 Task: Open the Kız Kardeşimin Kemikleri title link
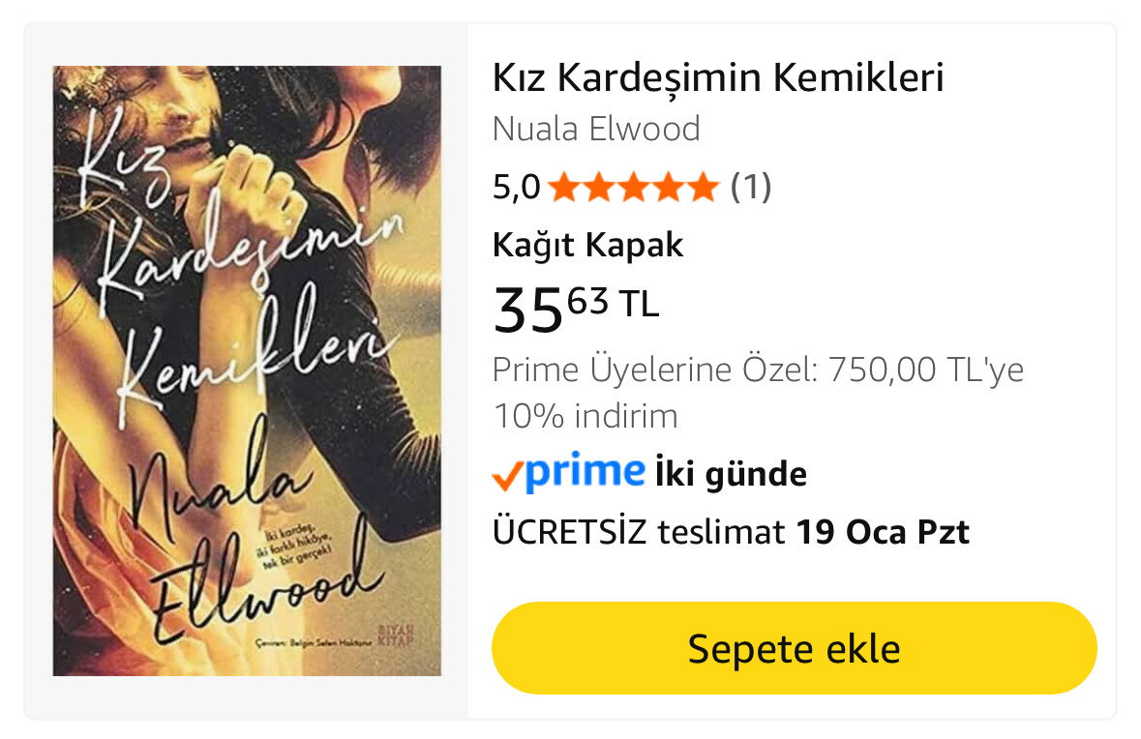[x=718, y=77]
